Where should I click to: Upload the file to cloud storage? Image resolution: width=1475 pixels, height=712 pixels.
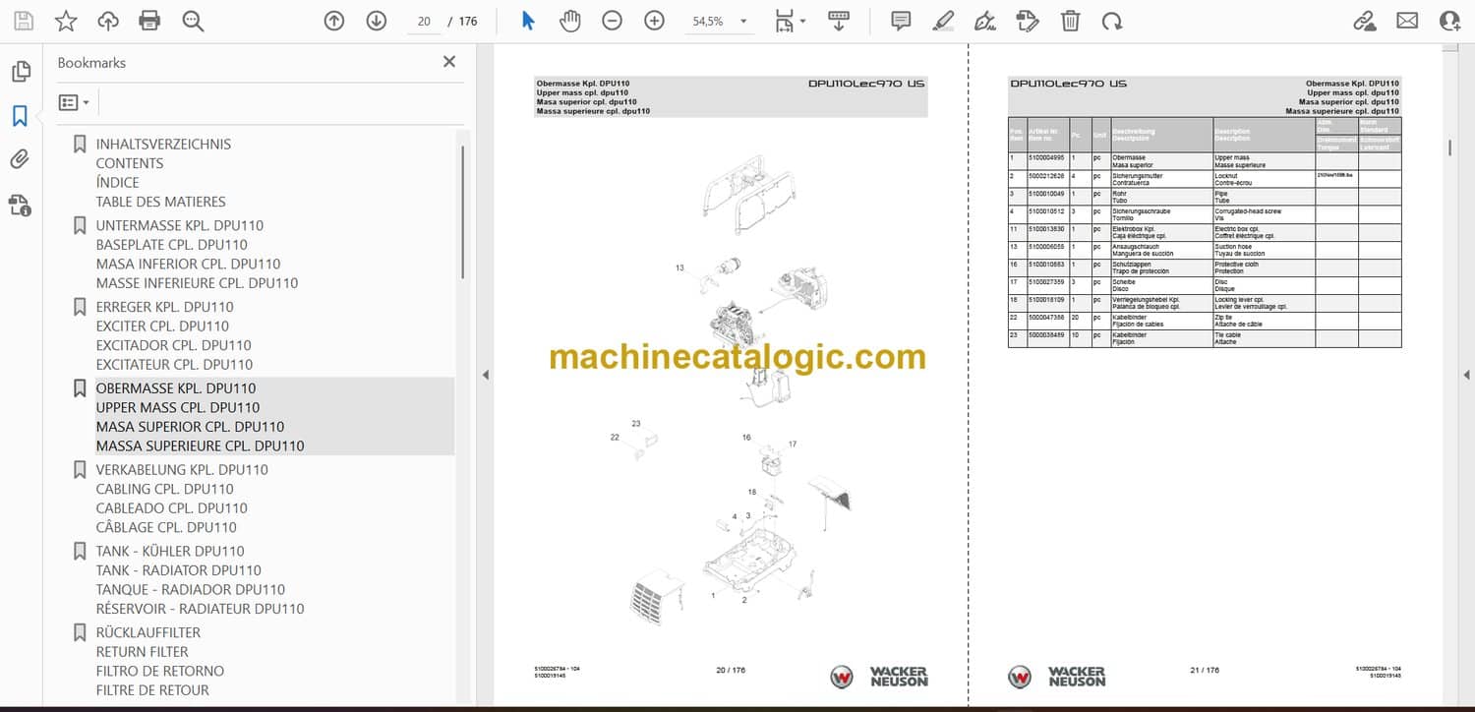coord(108,21)
